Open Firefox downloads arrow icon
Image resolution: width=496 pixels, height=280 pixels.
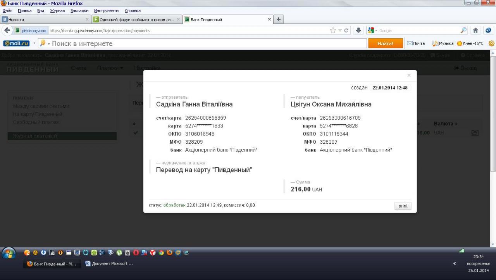pyautogui.click(x=358, y=31)
